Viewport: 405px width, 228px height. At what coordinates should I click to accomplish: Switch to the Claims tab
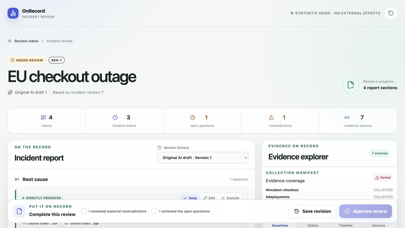[x=313, y=225]
